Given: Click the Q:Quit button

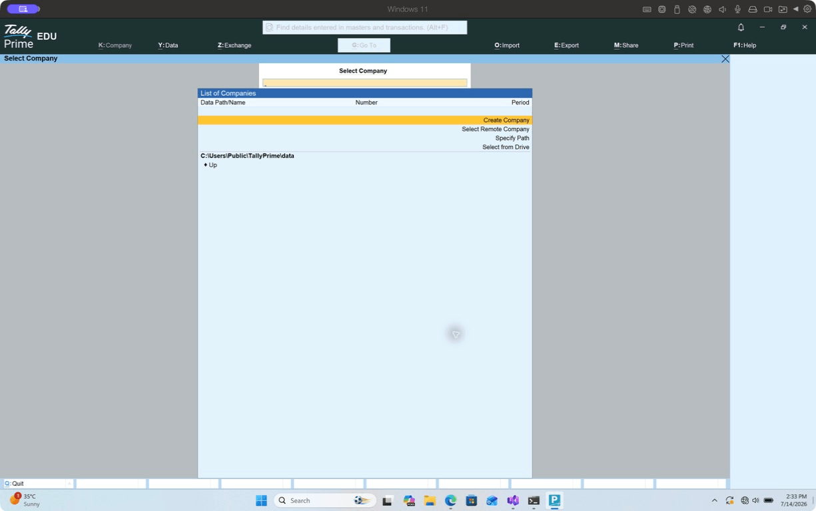Looking at the screenshot, I should tap(38, 484).
